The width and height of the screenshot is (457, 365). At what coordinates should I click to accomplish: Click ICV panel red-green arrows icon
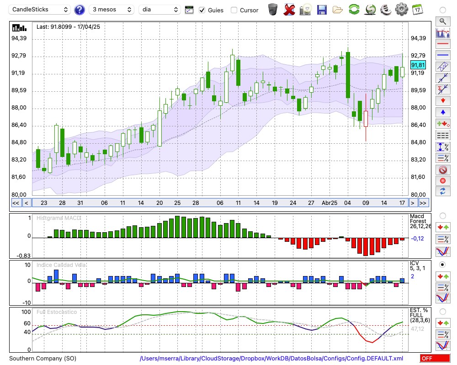tap(443, 276)
